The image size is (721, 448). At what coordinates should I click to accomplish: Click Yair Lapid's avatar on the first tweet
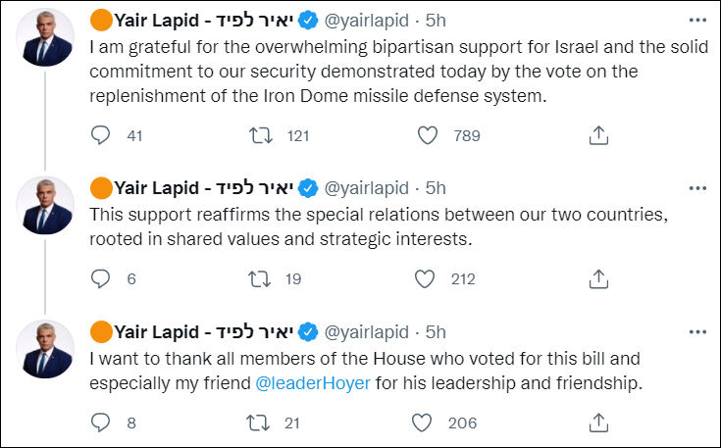[x=46, y=37]
